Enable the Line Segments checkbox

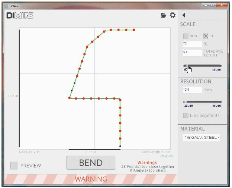[186, 115]
